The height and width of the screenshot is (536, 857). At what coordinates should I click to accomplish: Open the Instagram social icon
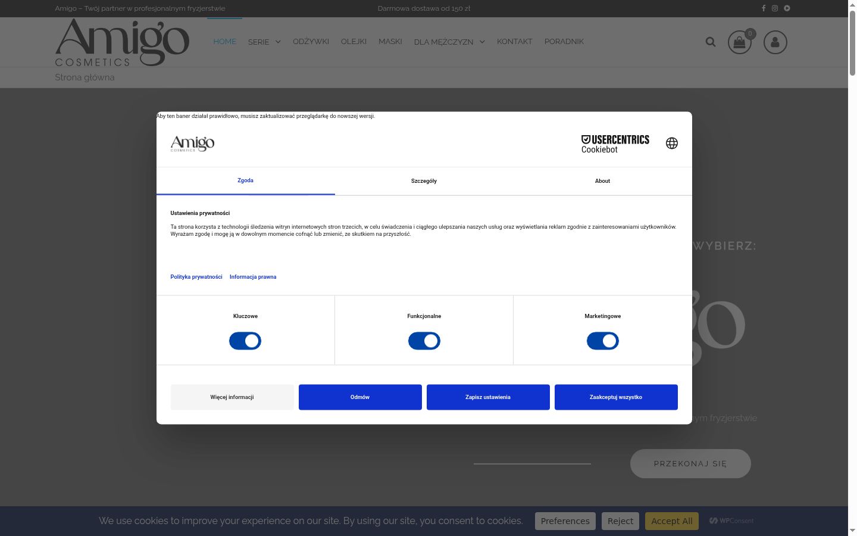click(775, 8)
